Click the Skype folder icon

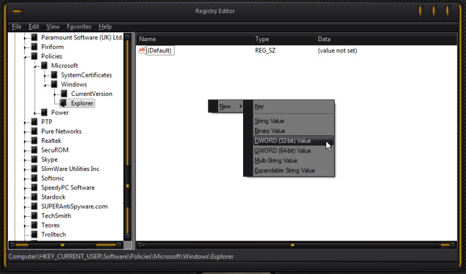(35, 160)
